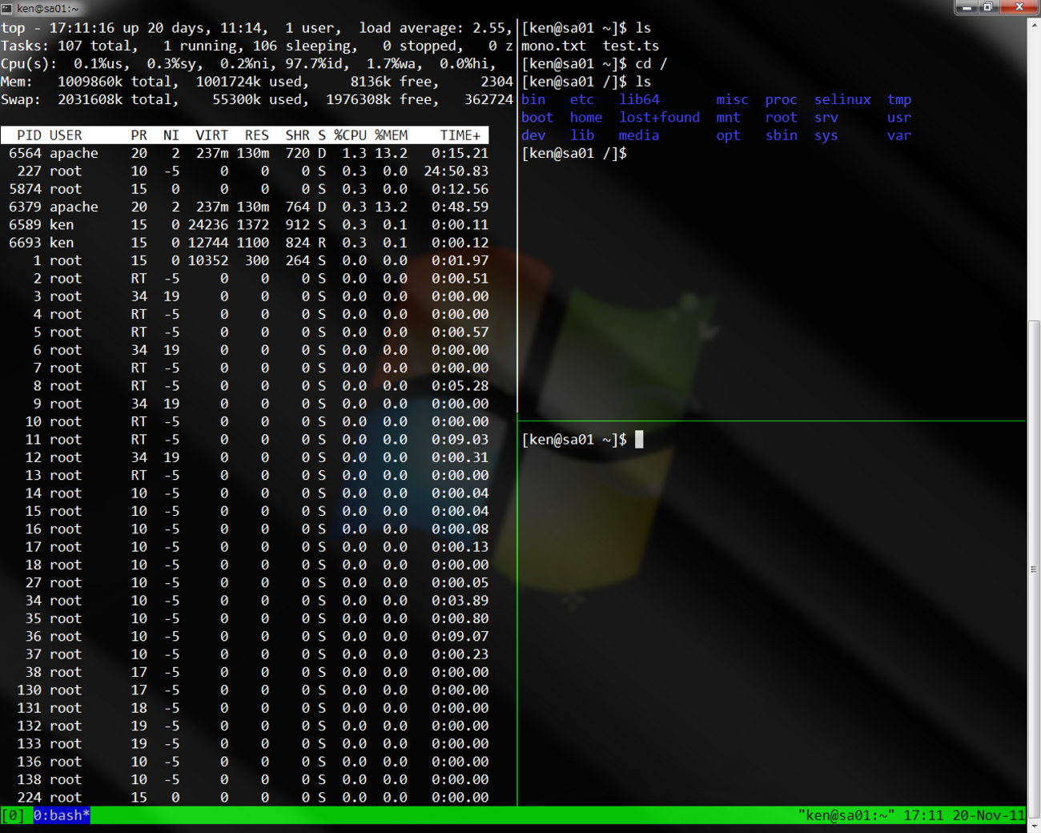The image size is (1041, 833).
Task: Click the 24236 VIRT value
Action: (208, 225)
